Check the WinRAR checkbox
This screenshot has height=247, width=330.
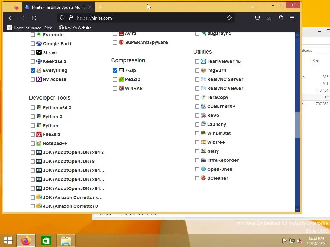coord(115,88)
